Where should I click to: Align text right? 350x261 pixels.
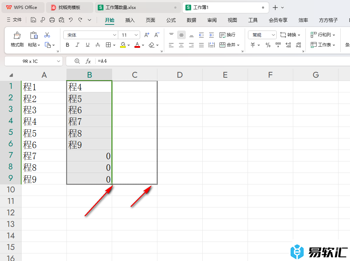click(191, 45)
